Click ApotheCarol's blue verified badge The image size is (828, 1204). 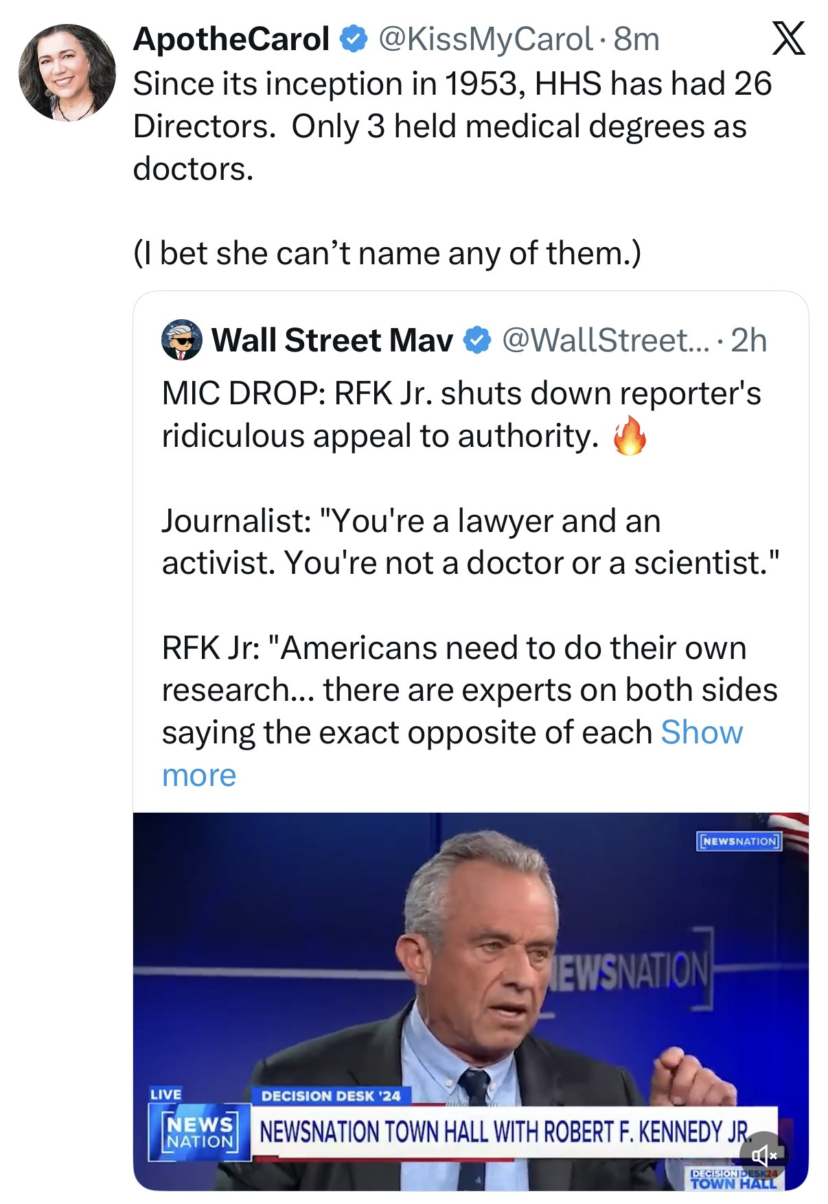tap(354, 39)
